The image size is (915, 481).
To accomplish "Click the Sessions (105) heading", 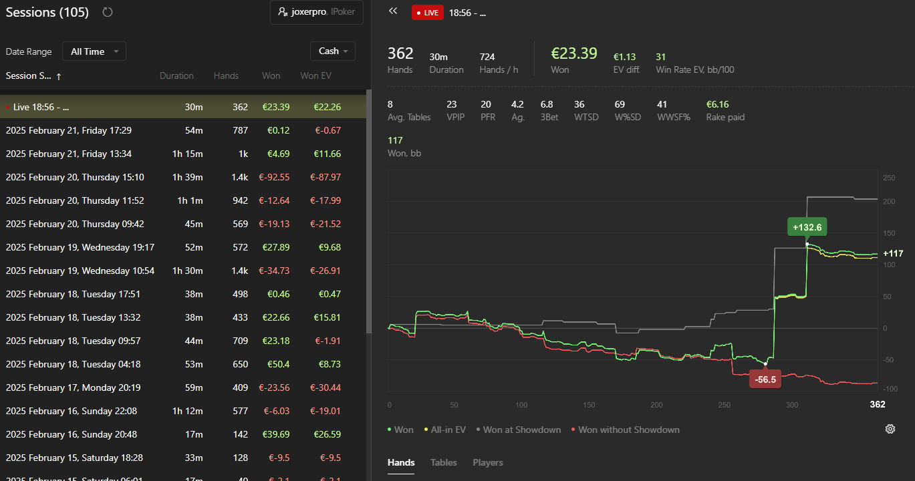I will click(47, 12).
